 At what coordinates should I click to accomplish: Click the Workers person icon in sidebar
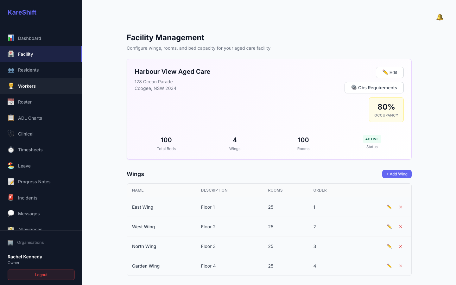[11, 86]
